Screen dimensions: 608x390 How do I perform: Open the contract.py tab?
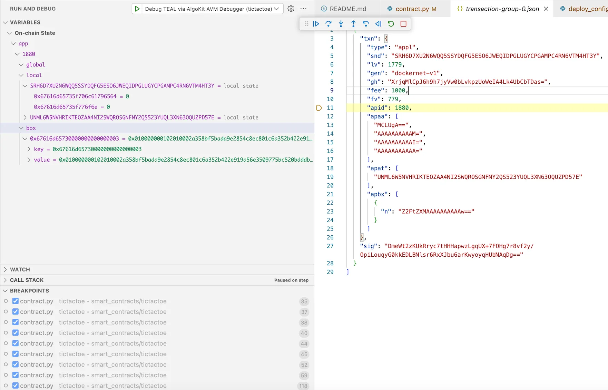pos(413,9)
